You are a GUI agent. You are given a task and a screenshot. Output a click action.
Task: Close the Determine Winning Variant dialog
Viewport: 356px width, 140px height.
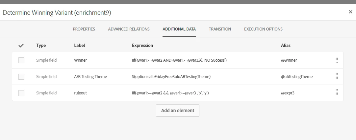tap(350, 12)
